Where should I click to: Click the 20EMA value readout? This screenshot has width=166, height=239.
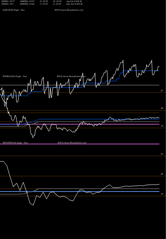pos(8,1)
